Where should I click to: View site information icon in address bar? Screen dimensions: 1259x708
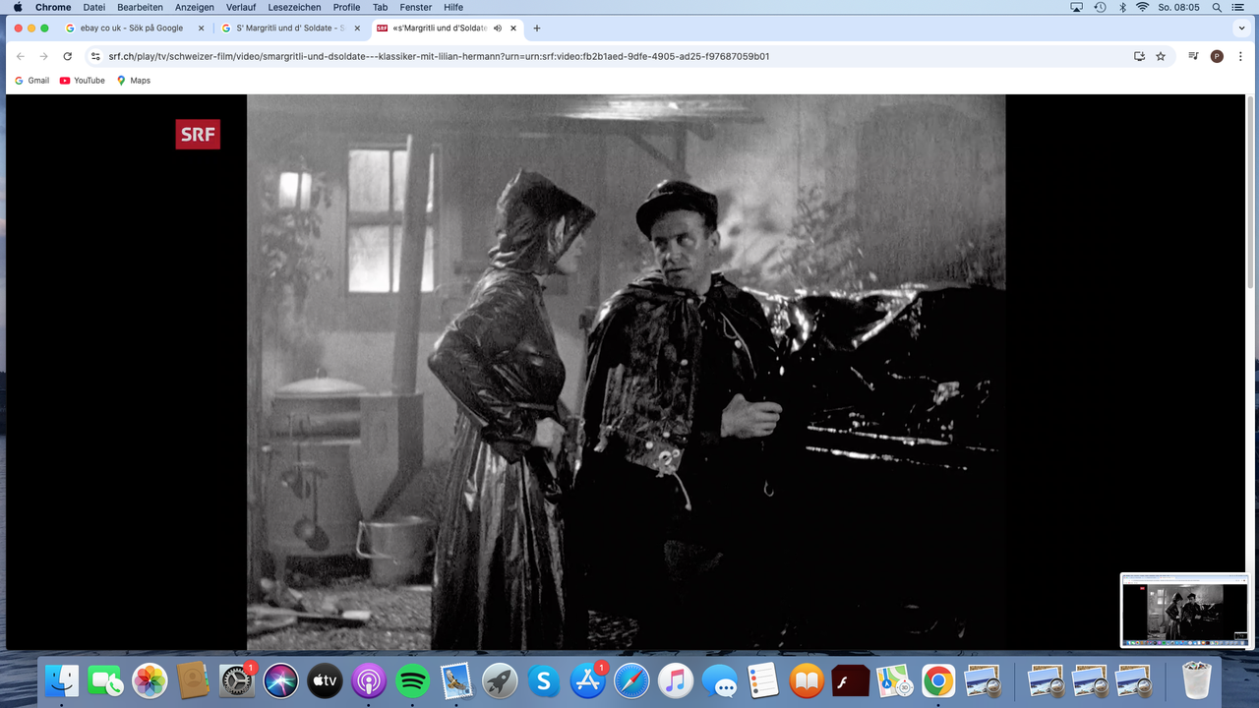click(x=95, y=56)
